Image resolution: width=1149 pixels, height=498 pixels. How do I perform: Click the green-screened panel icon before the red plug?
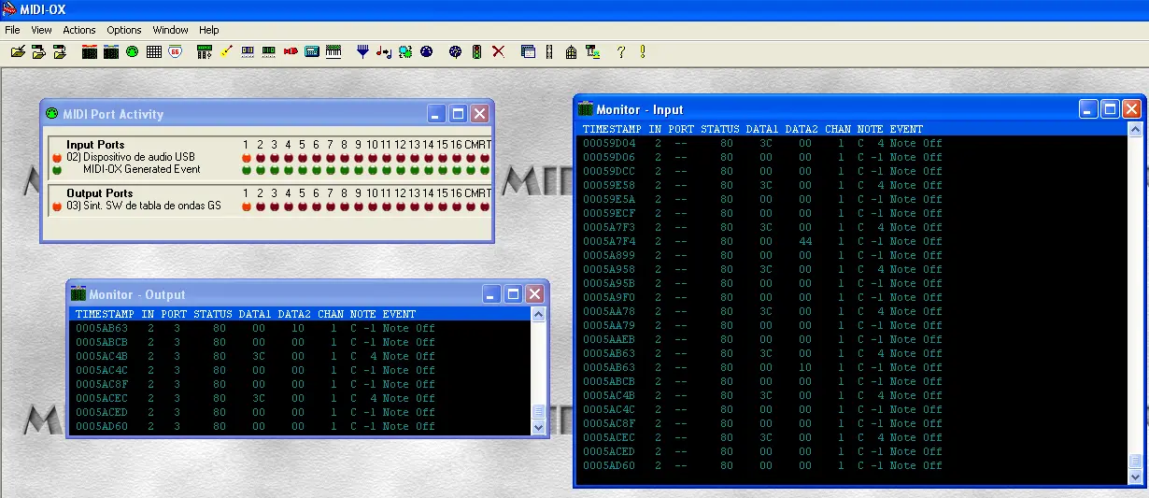269,52
